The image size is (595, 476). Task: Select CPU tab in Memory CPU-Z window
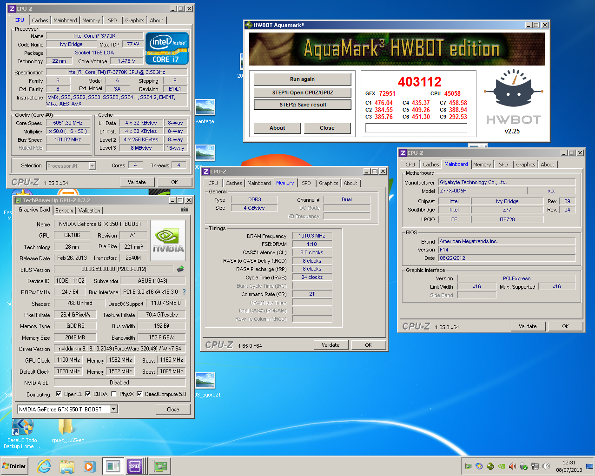213,183
